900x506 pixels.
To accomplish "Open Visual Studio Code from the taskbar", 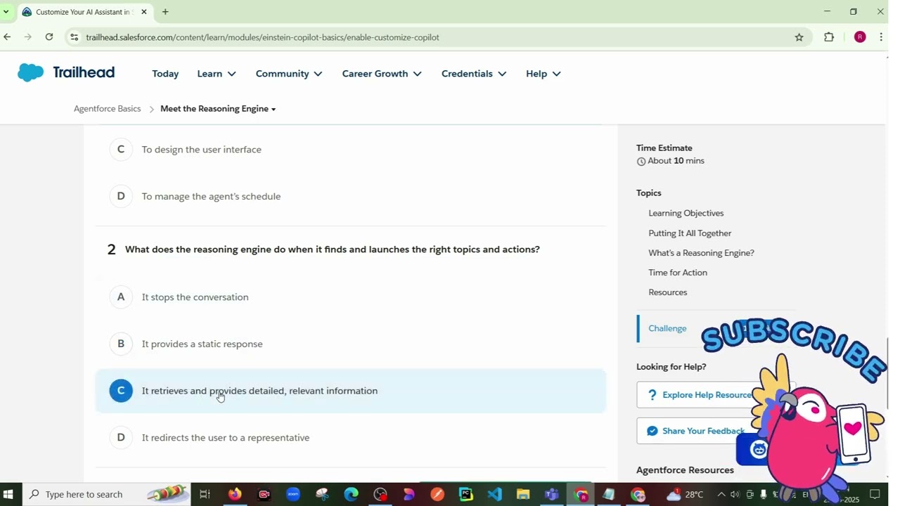I will (x=494, y=494).
